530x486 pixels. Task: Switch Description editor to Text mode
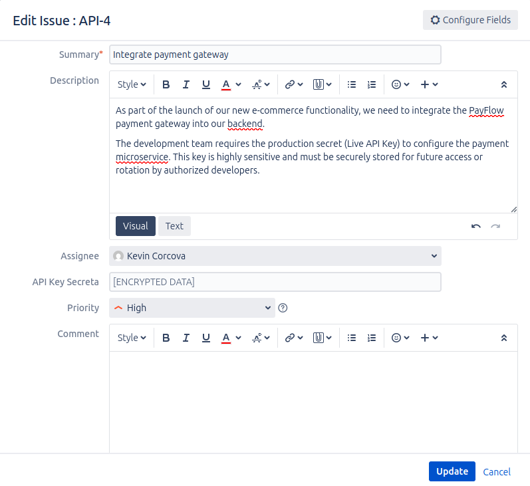pyautogui.click(x=174, y=226)
